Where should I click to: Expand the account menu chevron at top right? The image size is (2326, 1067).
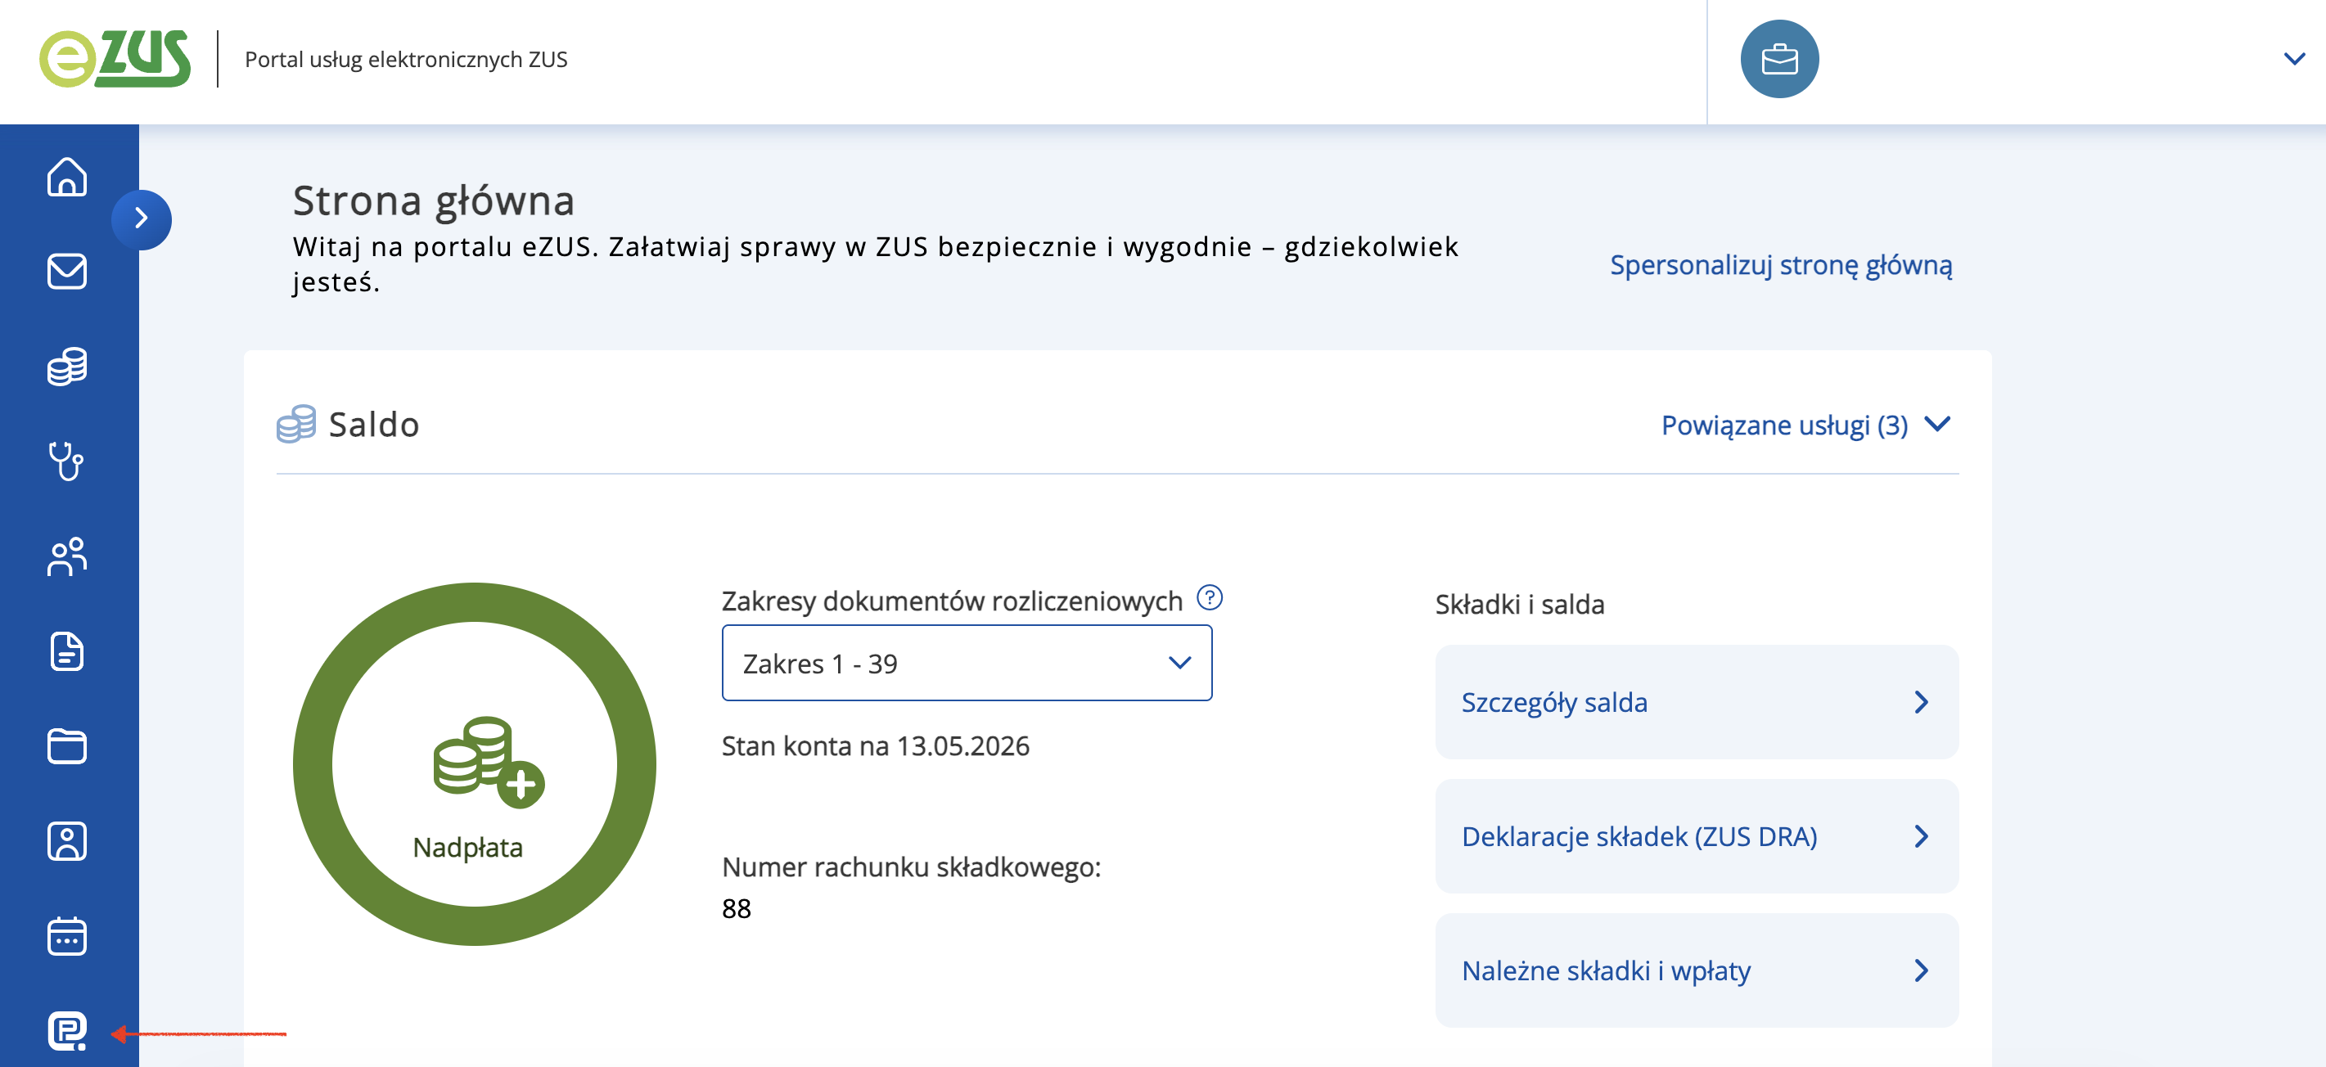(x=2293, y=59)
